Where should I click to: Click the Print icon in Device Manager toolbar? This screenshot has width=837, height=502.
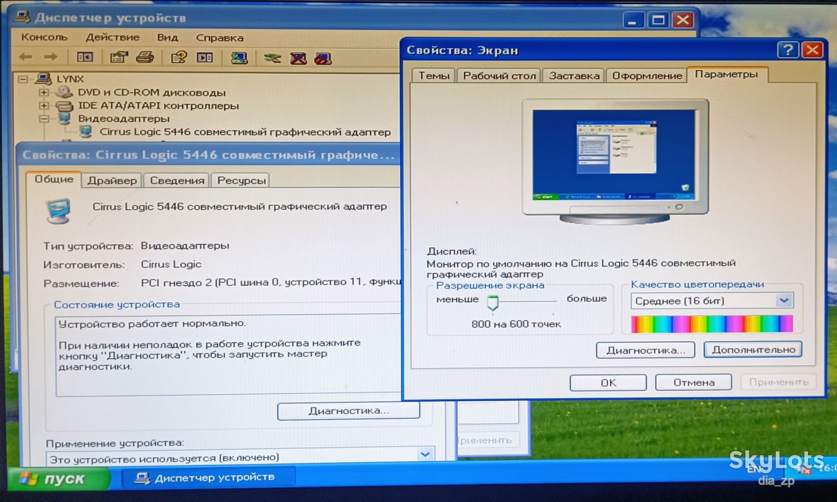(x=145, y=57)
